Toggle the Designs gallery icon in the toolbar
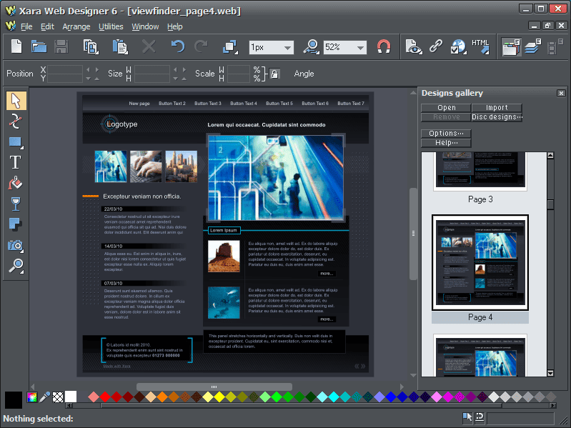This screenshot has height=428, width=571. (510, 47)
